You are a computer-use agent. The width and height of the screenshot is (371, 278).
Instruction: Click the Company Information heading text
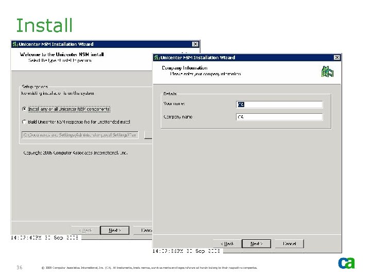pos(184,68)
